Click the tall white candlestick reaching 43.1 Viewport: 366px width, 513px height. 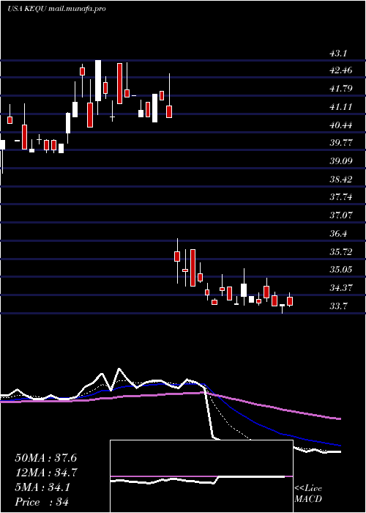pos(98,81)
